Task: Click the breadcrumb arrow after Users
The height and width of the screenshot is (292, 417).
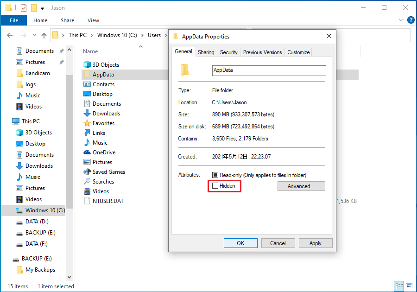Action: [165, 35]
